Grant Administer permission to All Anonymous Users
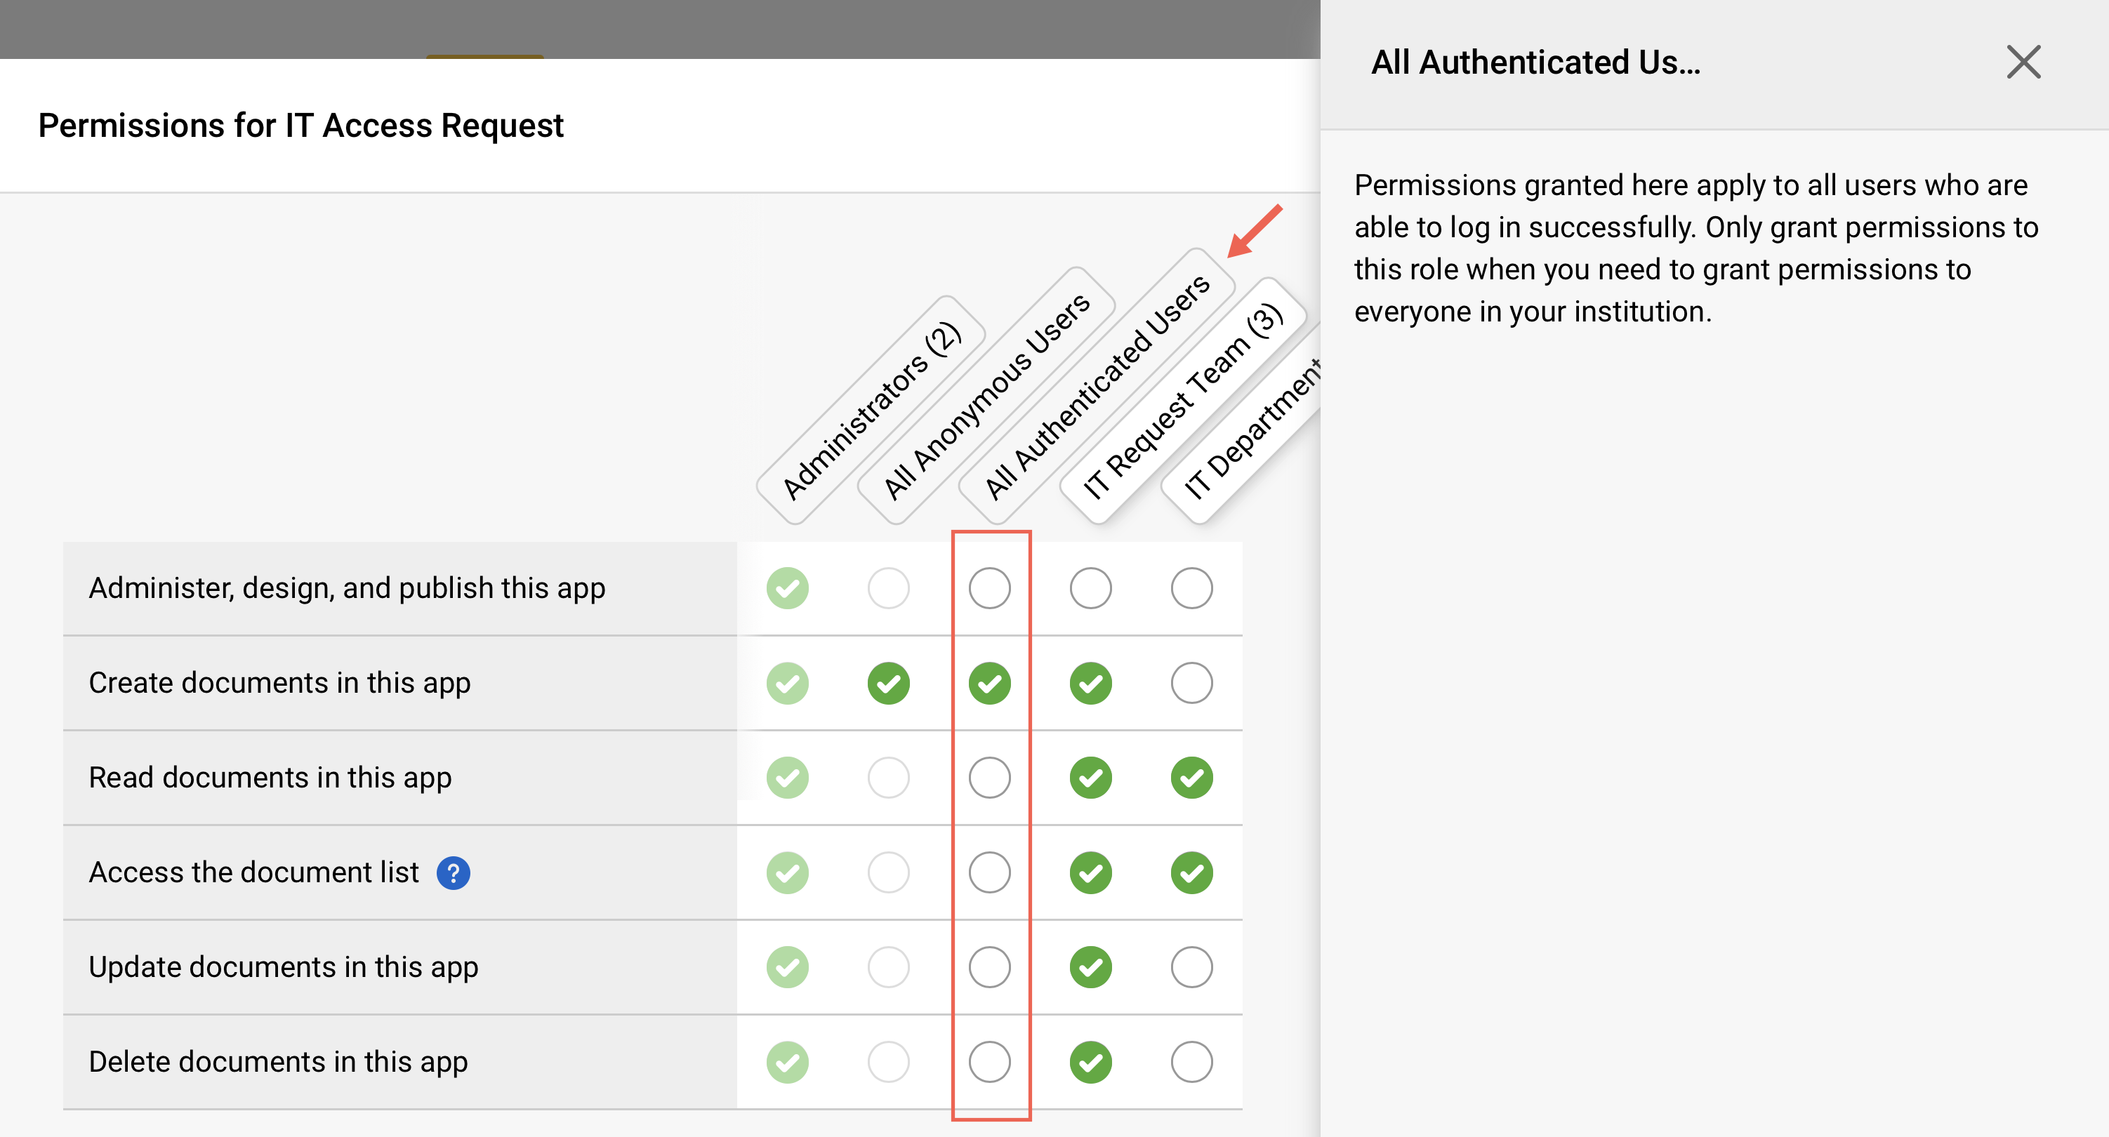This screenshot has height=1137, width=2109. (x=889, y=587)
